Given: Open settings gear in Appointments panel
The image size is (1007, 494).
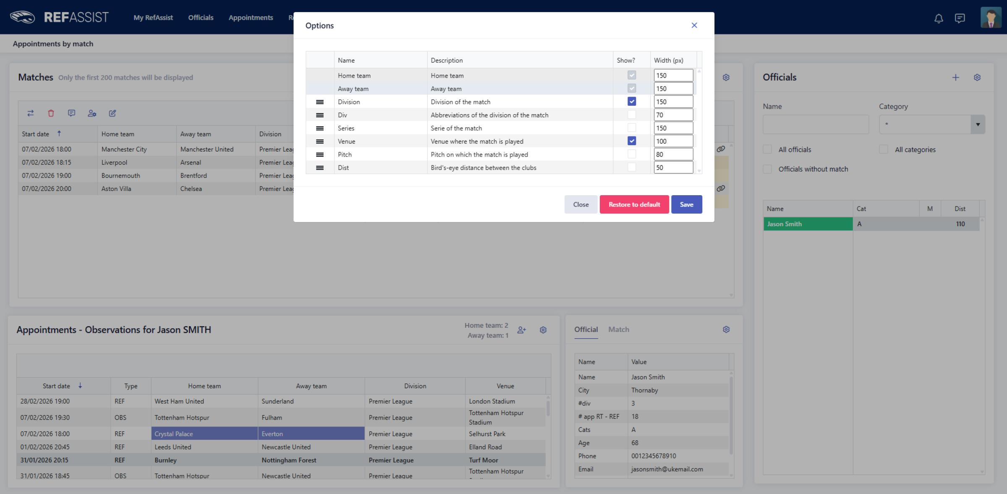Looking at the screenshot, I should 543,330.
